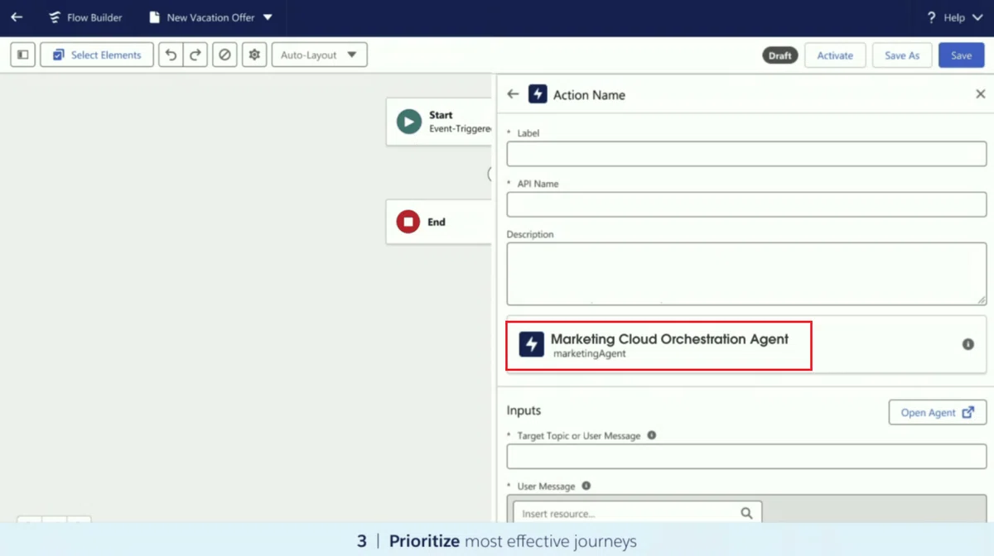Viewport: 994px width, 556px height.
Task: Select the End element on canvas
Action: point(440,222)
